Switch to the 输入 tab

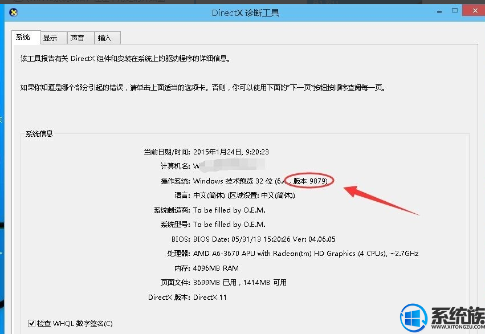[107, 38]
